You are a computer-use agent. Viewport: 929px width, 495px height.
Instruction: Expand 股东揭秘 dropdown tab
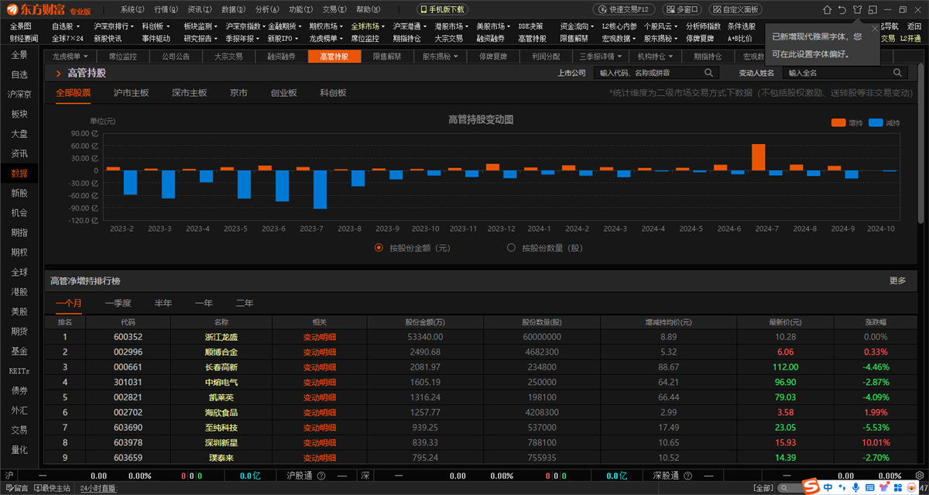(440, 57)
